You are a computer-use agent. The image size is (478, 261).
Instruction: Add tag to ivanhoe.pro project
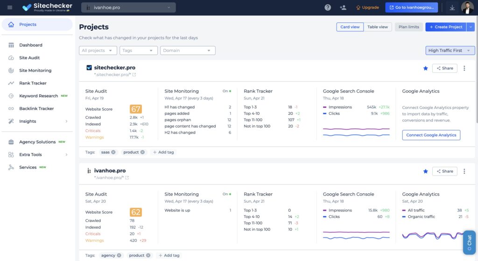coord(169,255)
